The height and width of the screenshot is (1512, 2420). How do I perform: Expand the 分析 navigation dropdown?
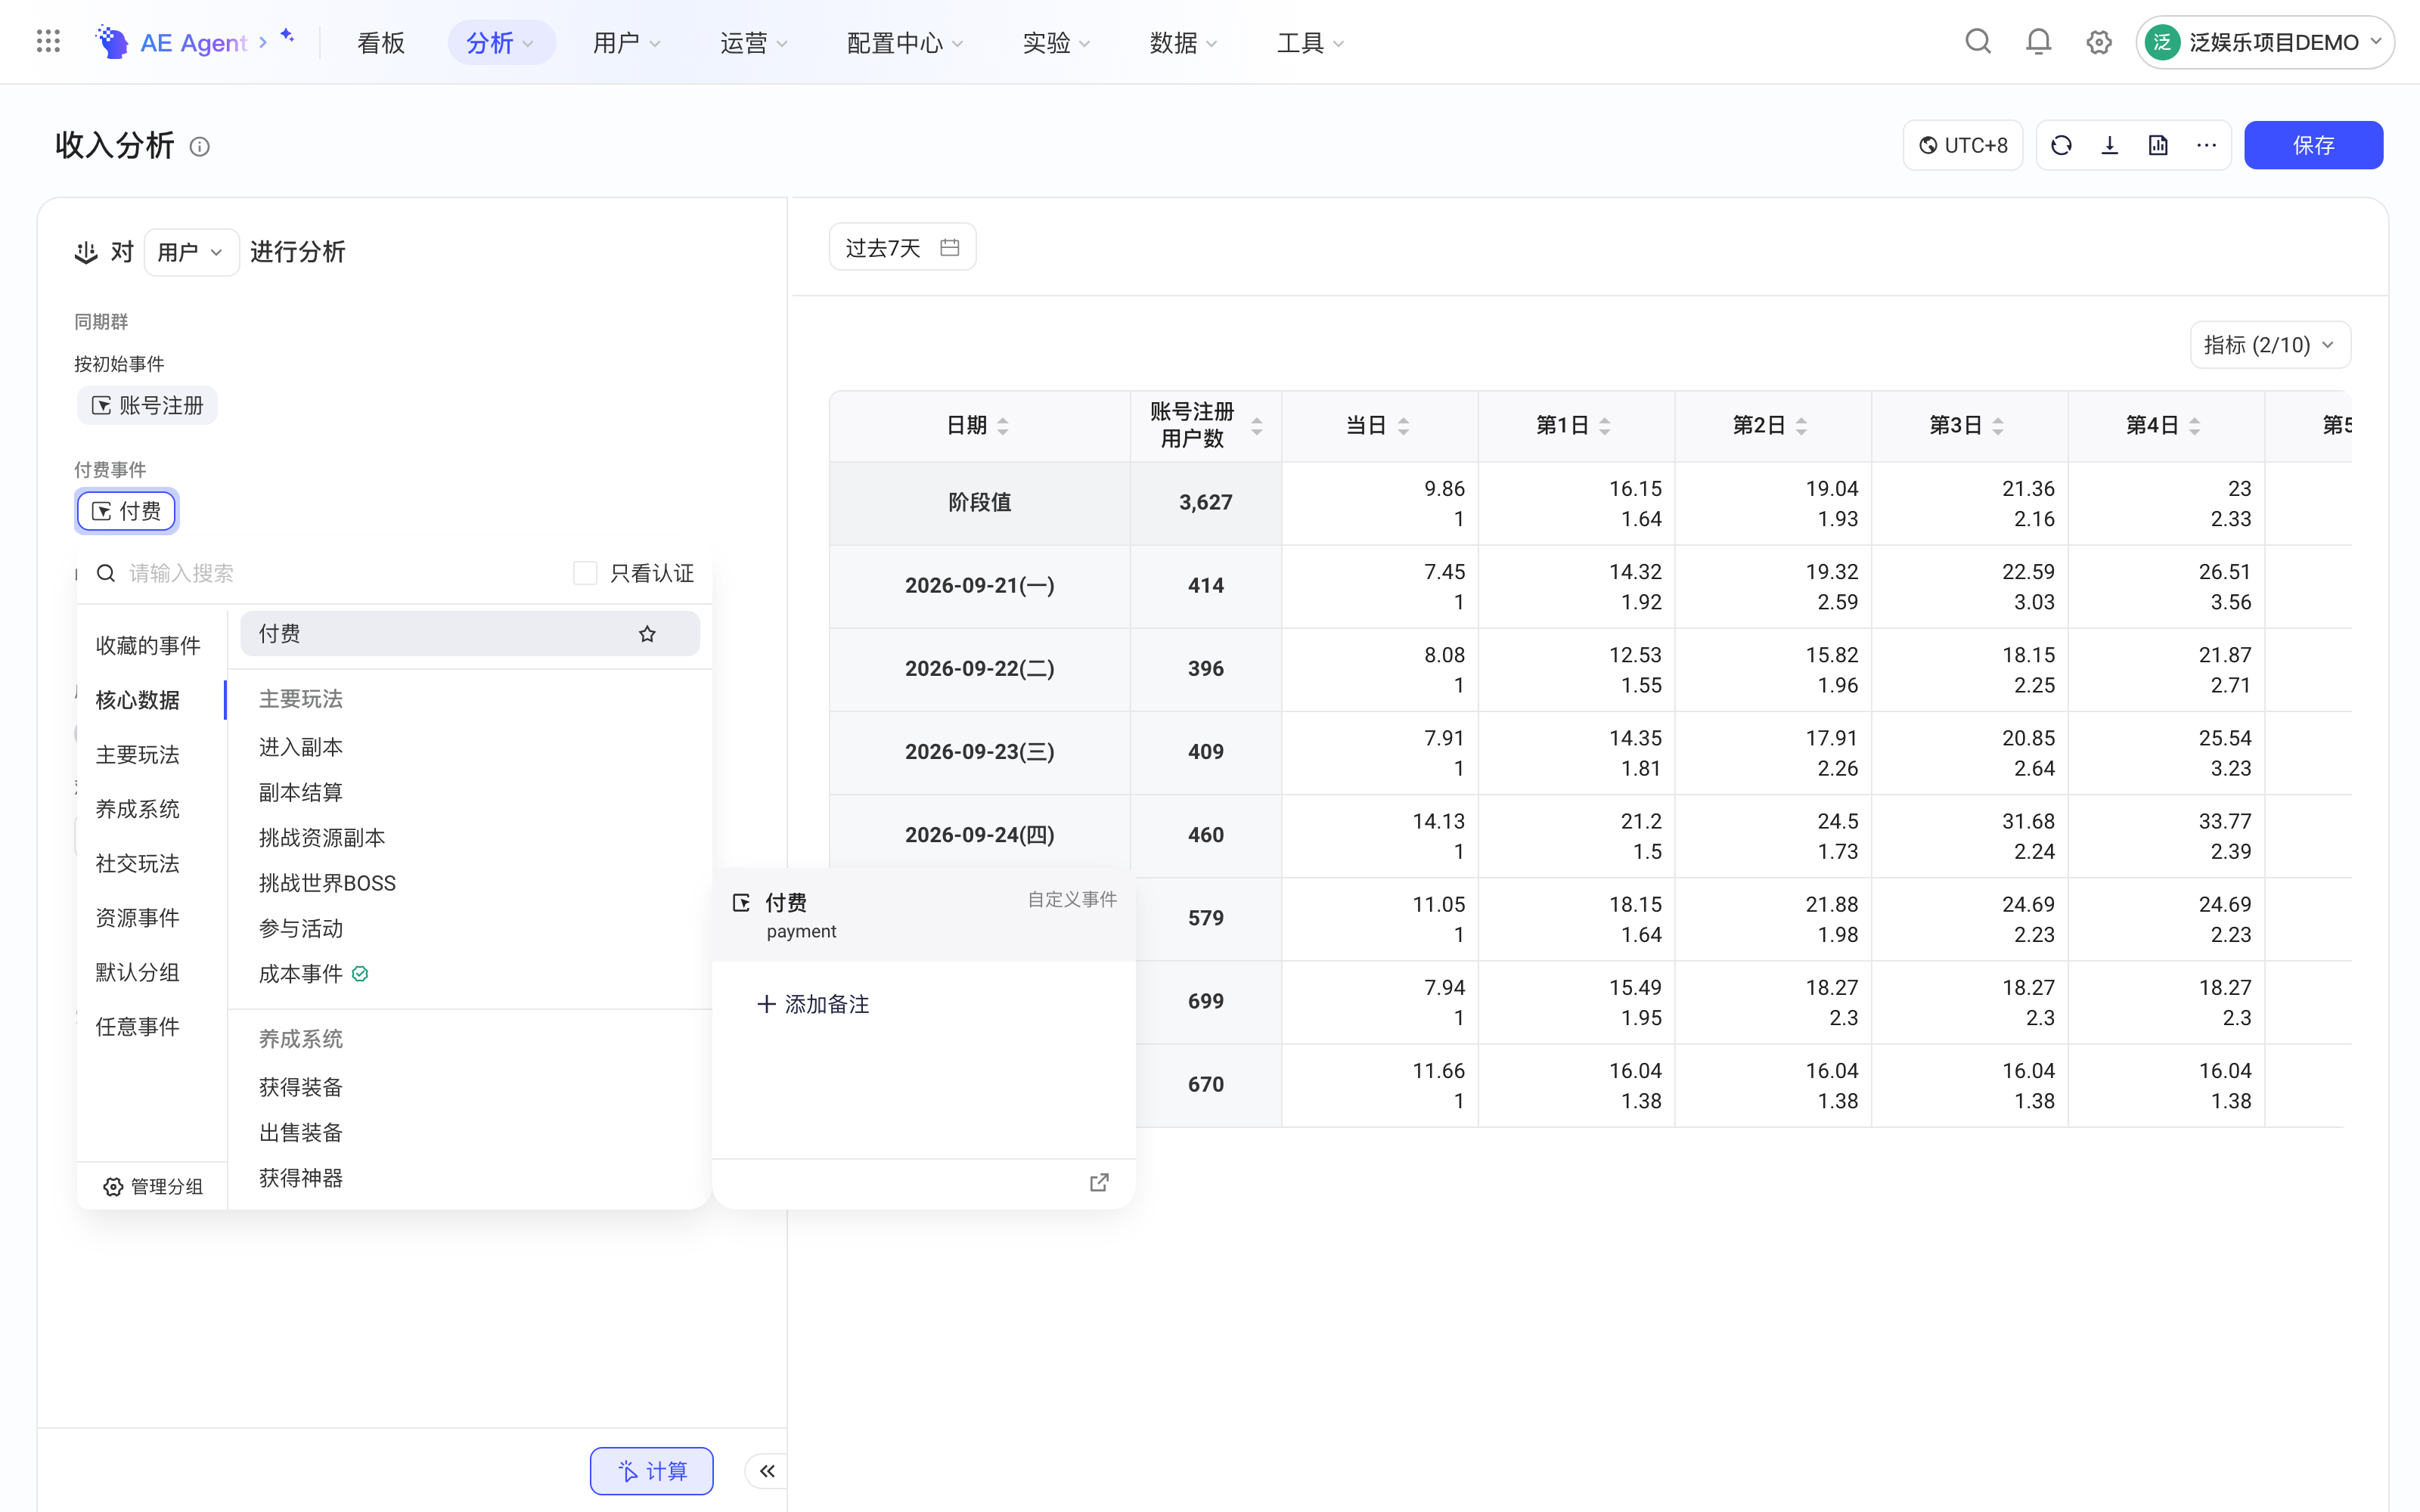(501, 42)
